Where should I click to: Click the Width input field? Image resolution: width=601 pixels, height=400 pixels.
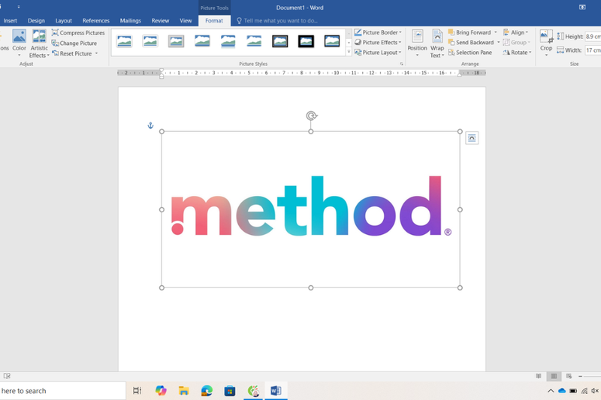coord(593,50)
